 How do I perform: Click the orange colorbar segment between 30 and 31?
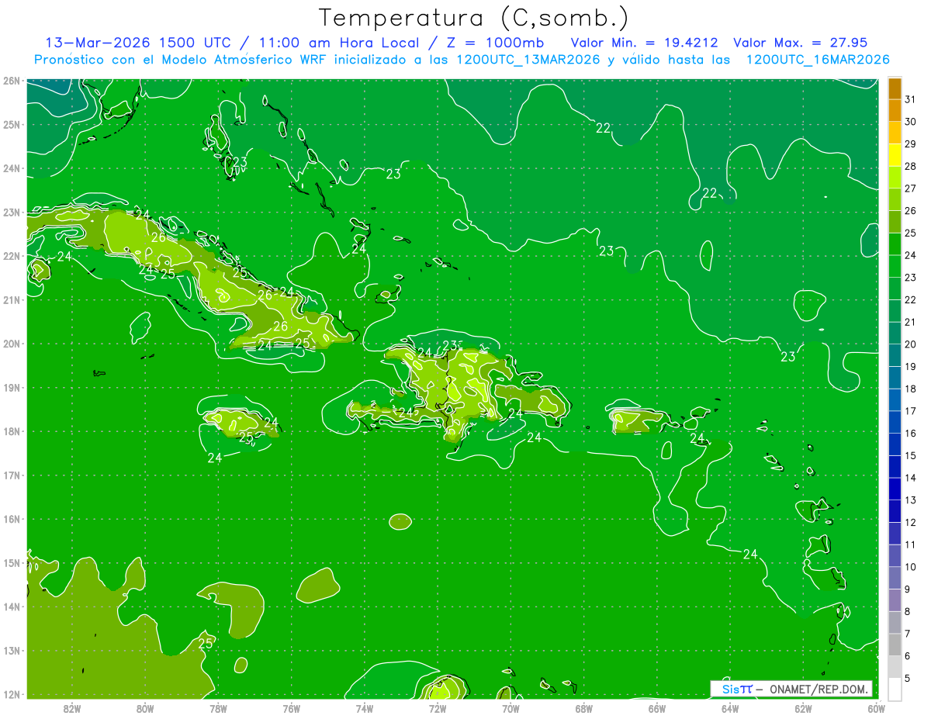pos(895,111)
